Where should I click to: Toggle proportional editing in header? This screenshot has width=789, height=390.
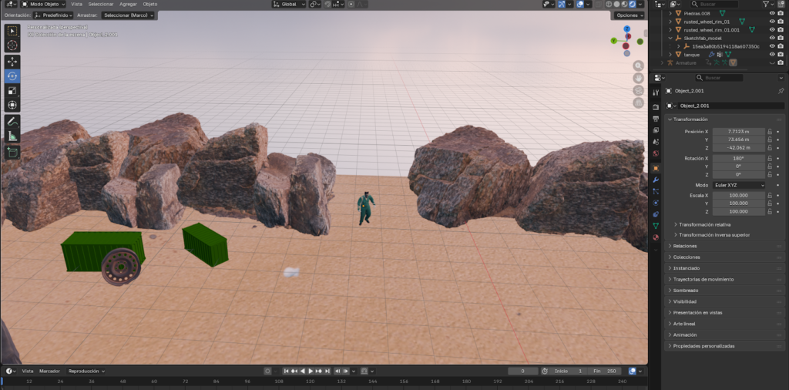[351, 4]
